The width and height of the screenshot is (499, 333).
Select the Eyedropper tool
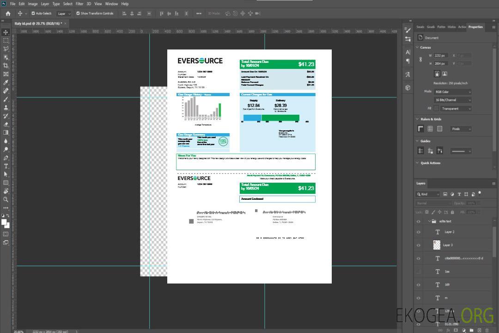(x=6, y=82)
